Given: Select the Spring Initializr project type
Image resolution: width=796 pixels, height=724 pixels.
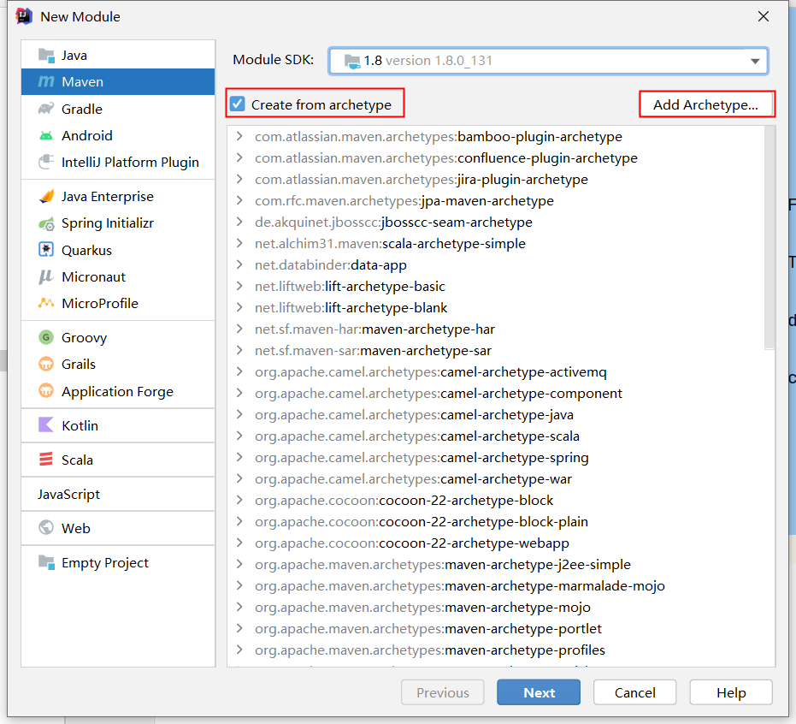Looking at the screenshot, I should pos(118,223).
